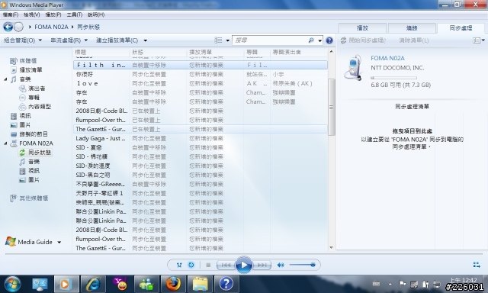The height and width of the screenshot is (293, 488).
Task: Select the Genre item under Music
Action: click(x=35, y=107)
